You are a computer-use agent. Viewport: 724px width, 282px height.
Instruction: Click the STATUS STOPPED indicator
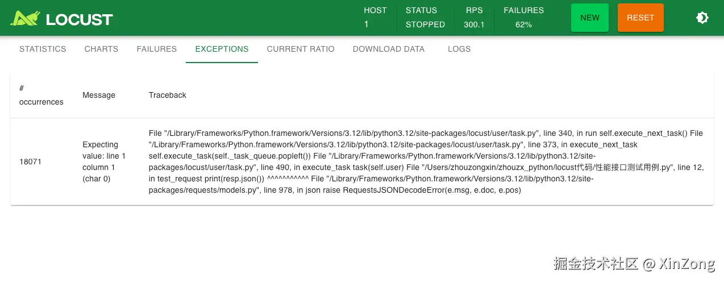click(425, 18)
